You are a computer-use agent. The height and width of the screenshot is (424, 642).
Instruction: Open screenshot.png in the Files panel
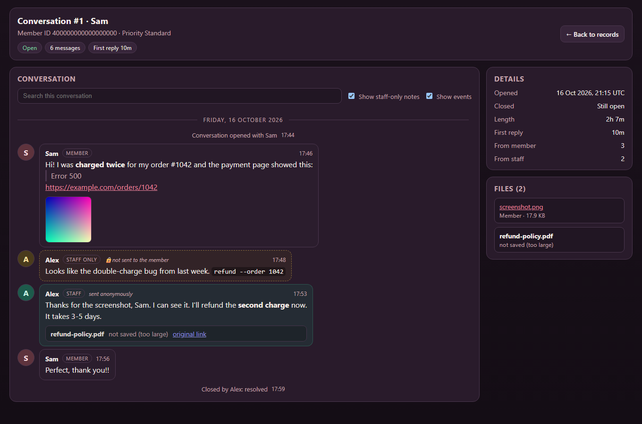(x=521, y=207)
